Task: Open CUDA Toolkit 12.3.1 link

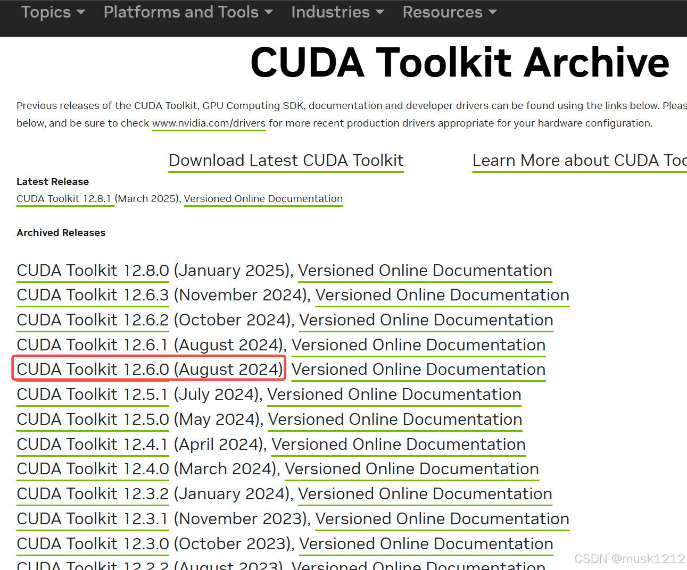Action: [x=92, y=519]
